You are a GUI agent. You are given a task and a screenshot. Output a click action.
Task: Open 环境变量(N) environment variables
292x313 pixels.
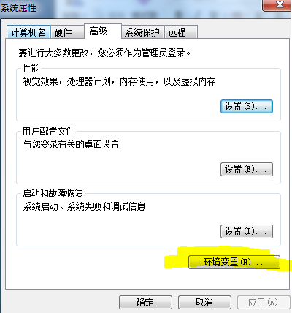pos(234,262)
